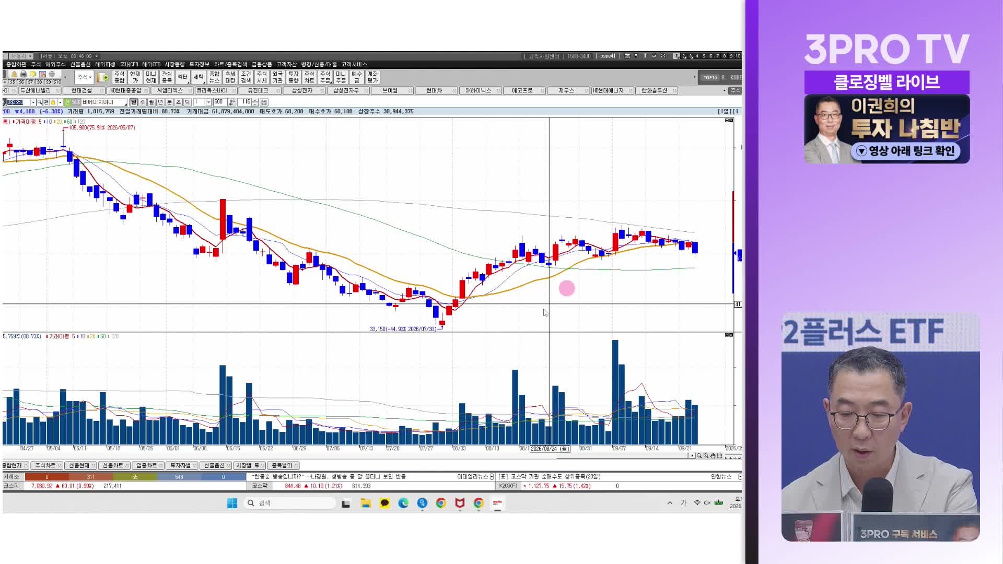Open the 투자동향 toolbar shortcut
Viewport: 1003px width, 564px height.
click(294, 77)
